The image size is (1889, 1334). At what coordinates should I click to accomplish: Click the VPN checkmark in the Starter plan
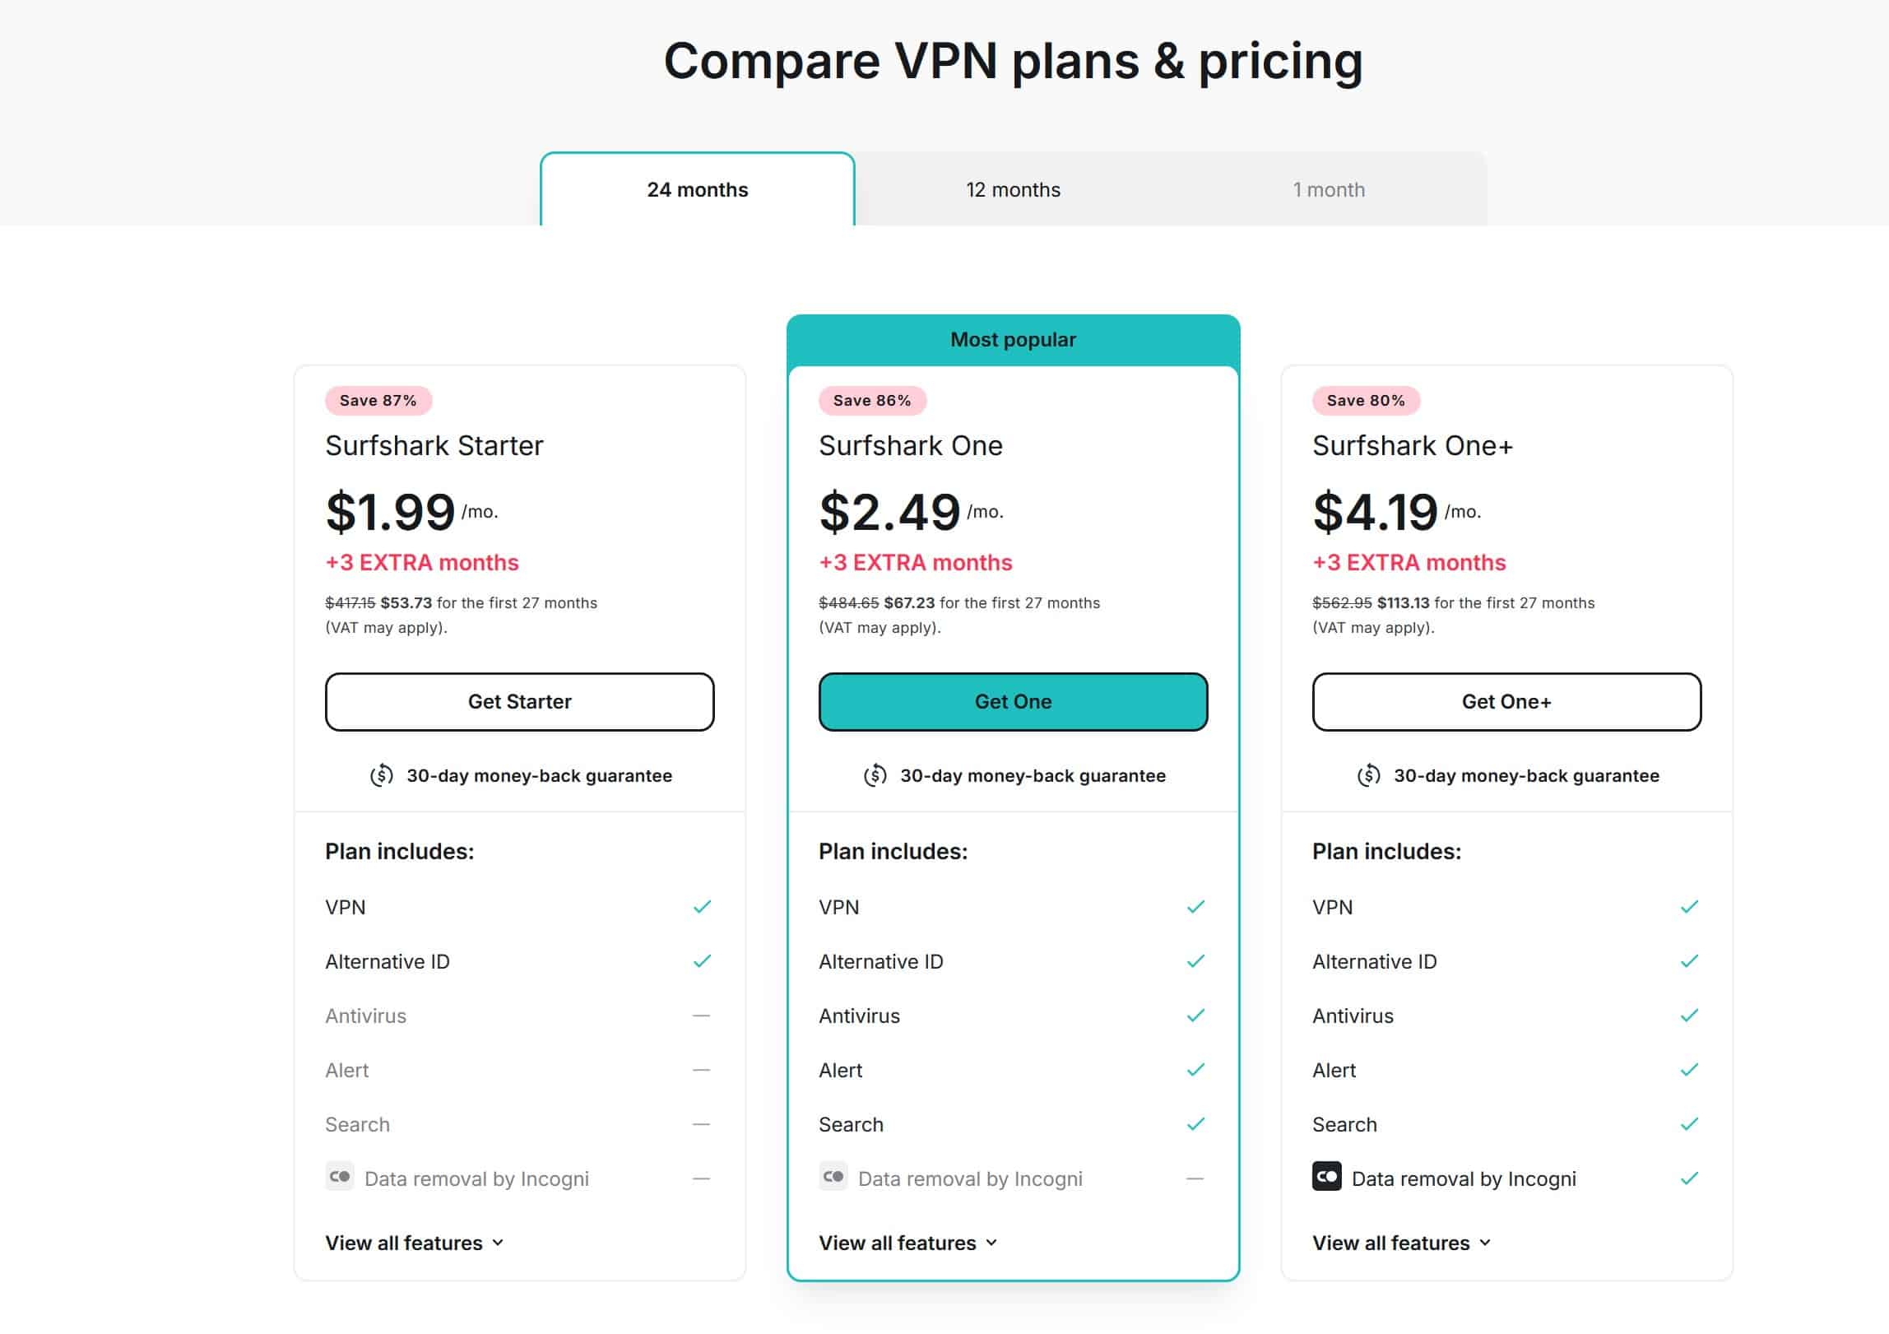click(x=702, y=906)
